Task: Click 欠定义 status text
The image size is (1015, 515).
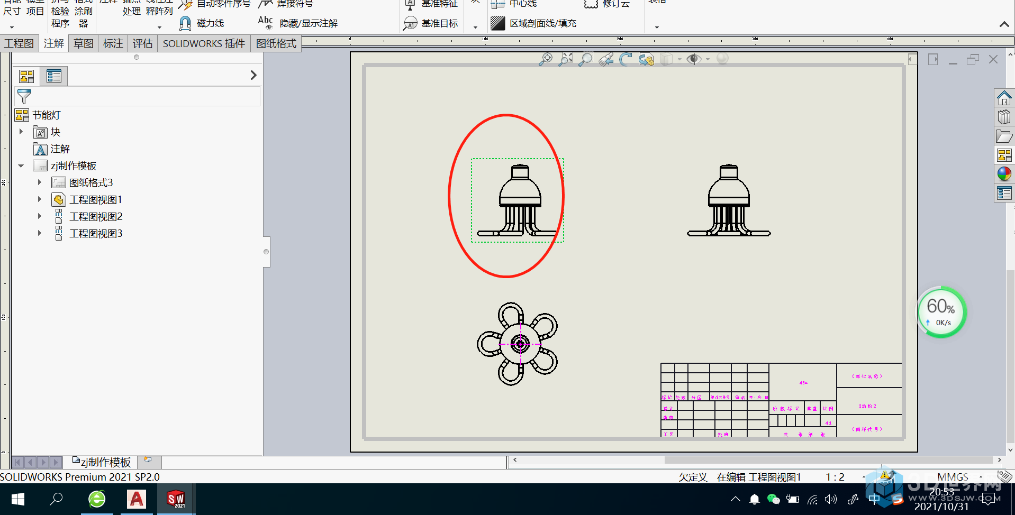Action: click(693, 477)
